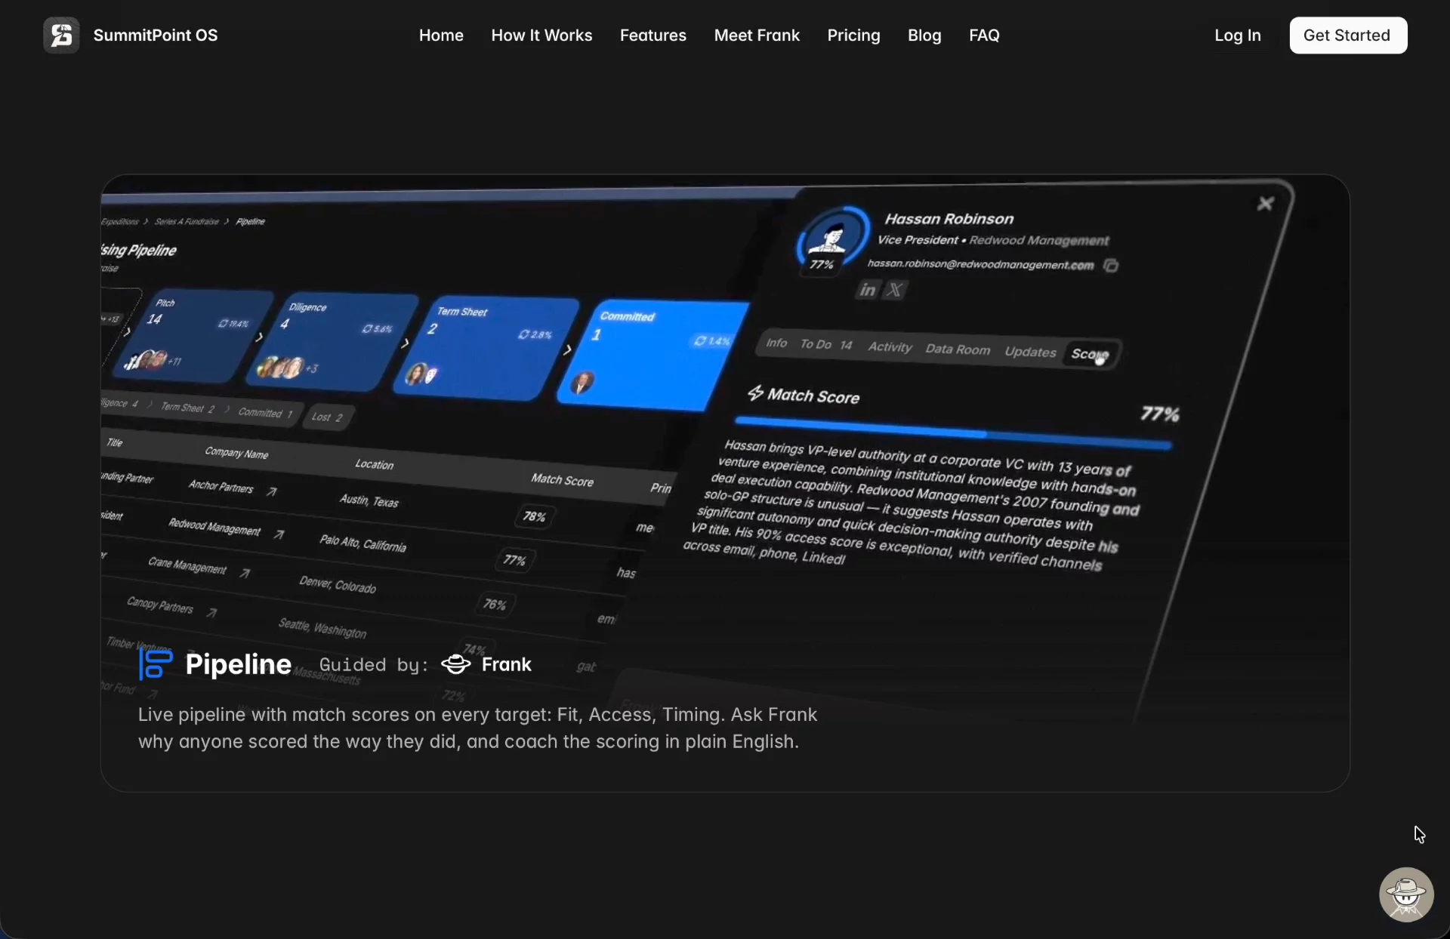This screenshot has width=1450, height=939.
Task: Open Hassan Robinson's X profile icon
Action: pos(895,291)
